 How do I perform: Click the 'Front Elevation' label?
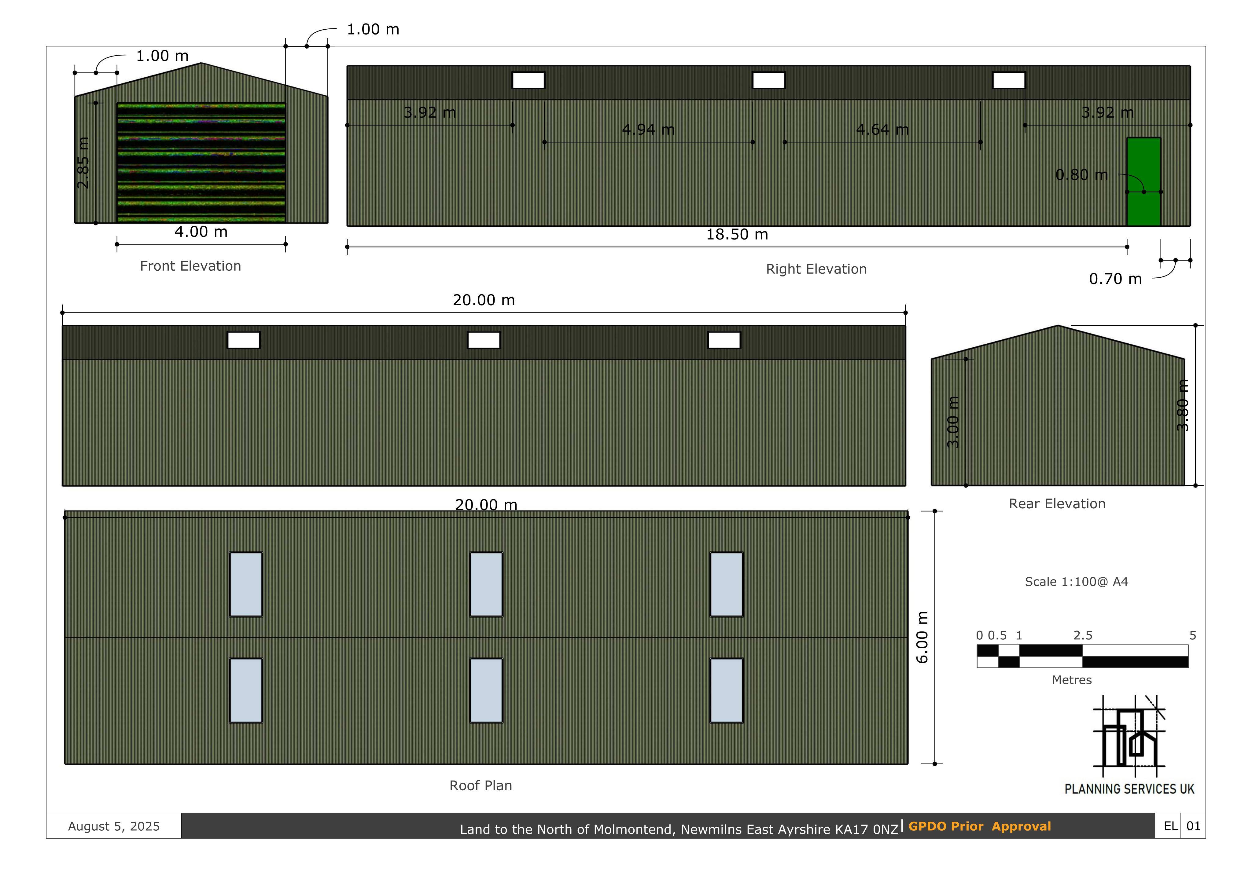pos(190,266)
